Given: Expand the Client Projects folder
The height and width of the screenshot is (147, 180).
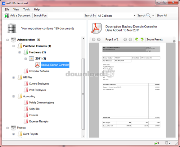Looking at the screenshot, I should [x=14, y=134].
